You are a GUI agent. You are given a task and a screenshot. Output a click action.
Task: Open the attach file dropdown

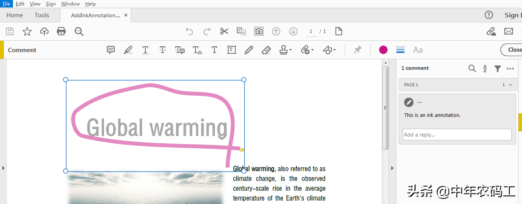pos(307,50)
